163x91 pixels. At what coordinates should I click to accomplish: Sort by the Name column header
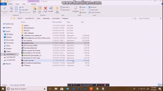coord(36,22)
